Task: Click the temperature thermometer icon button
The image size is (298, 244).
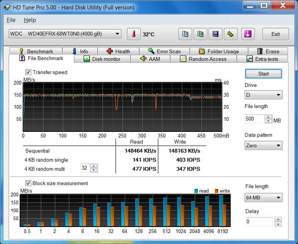Action: click(x=133, y=34)
